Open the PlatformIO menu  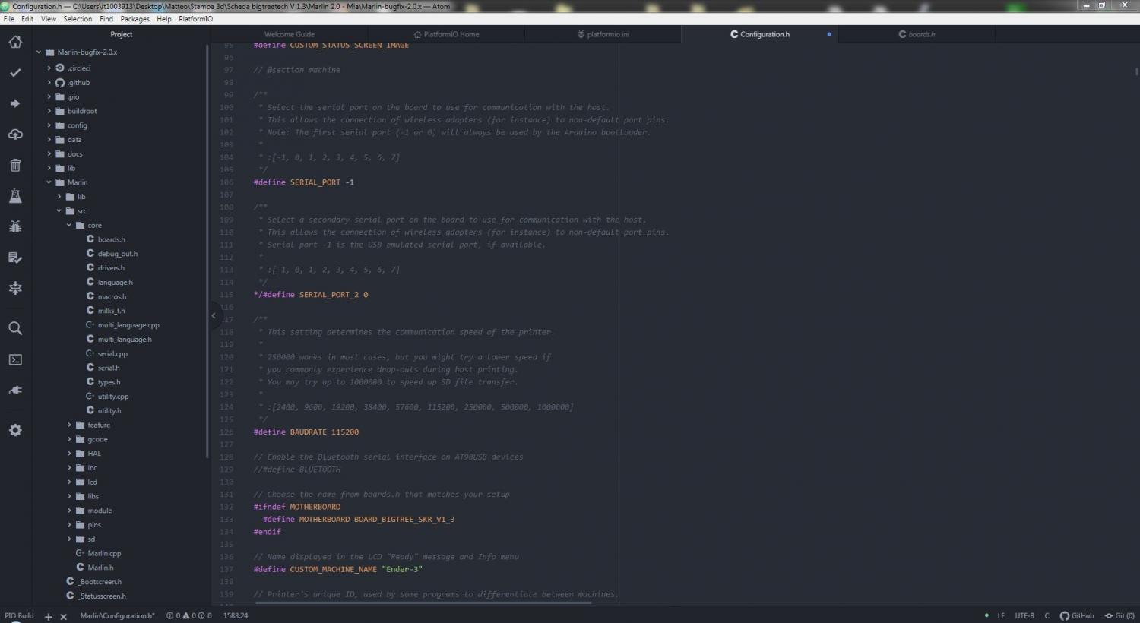pyautogui.click(x=196, y=19)
